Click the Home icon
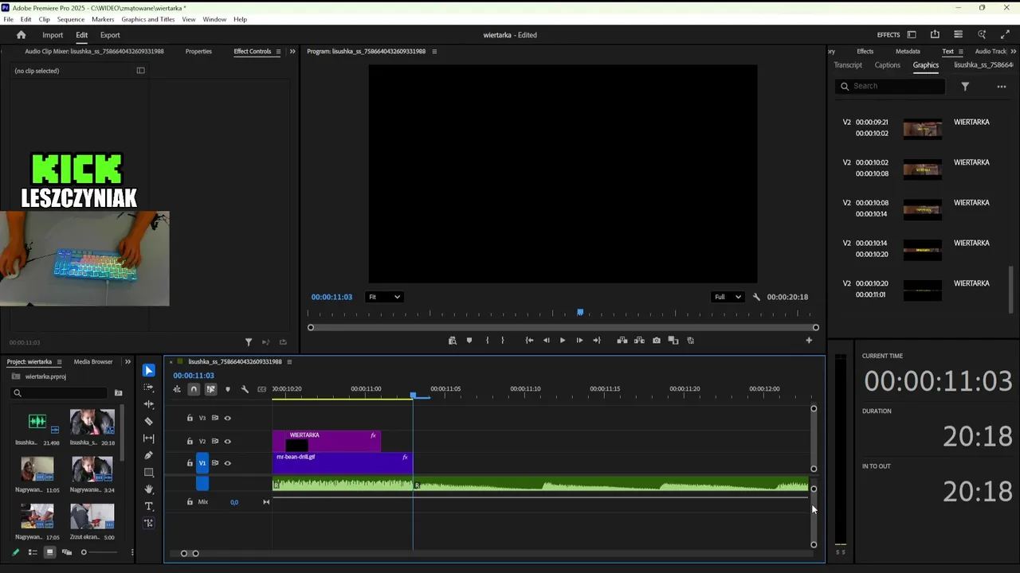This screenshot has height=573, width=1020. click(22, 35)
